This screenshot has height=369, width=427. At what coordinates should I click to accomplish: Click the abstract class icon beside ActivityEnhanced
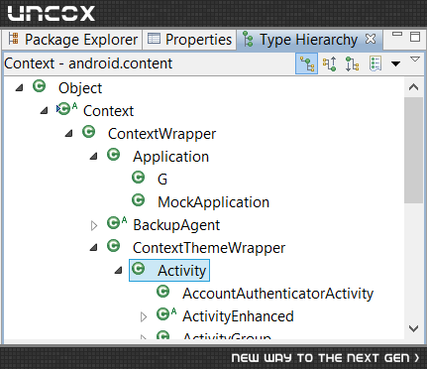click(x=166, y=313)
